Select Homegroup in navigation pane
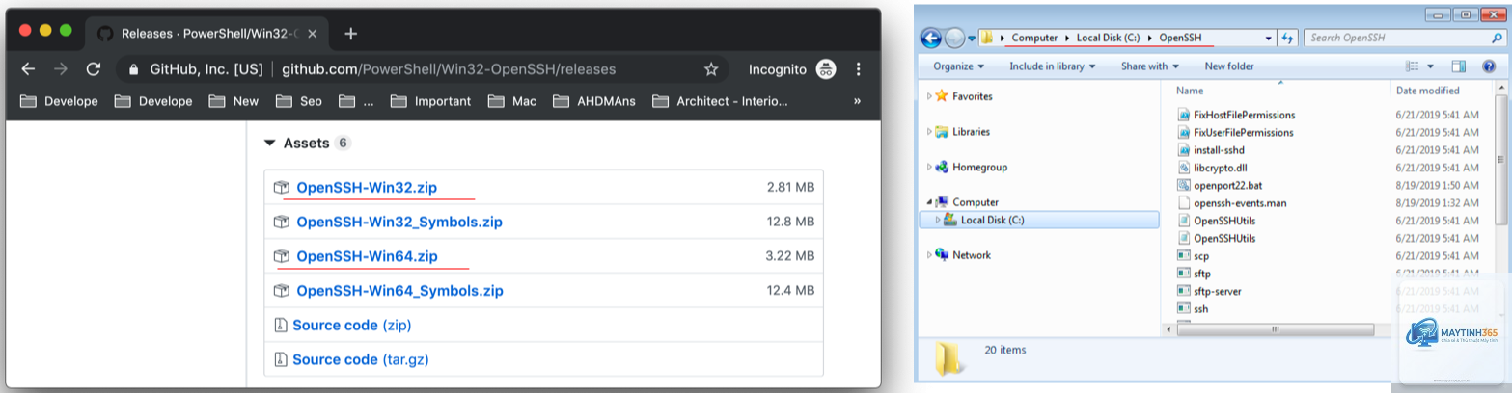 tap(979, 167)
